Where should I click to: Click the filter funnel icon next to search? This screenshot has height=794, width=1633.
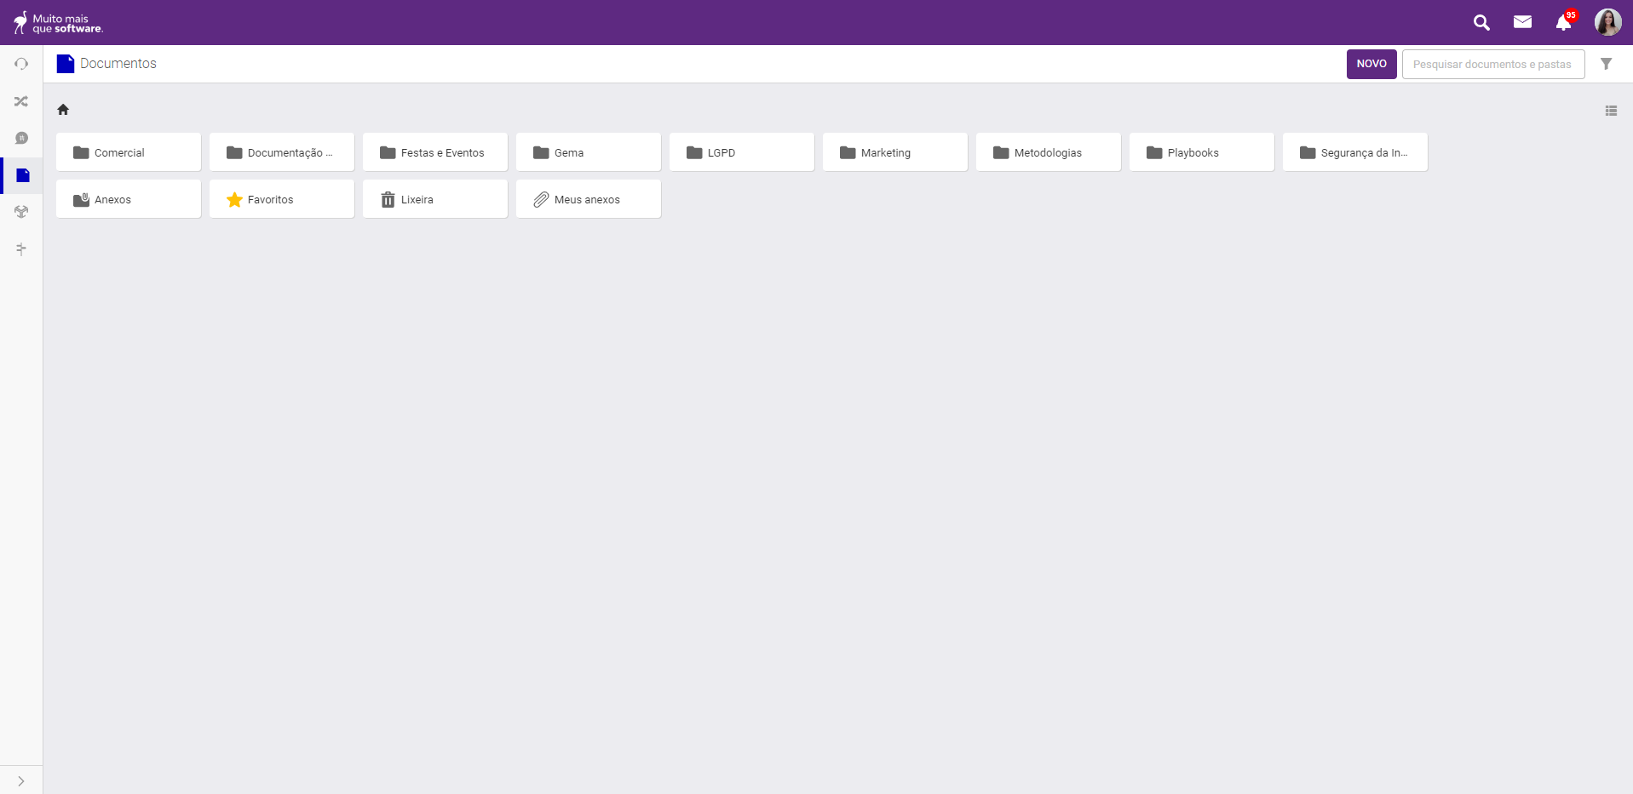[1607, 63]
